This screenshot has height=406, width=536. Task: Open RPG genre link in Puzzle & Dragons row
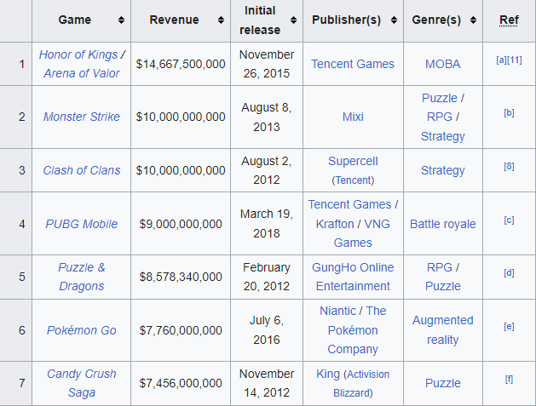[439, 267]
